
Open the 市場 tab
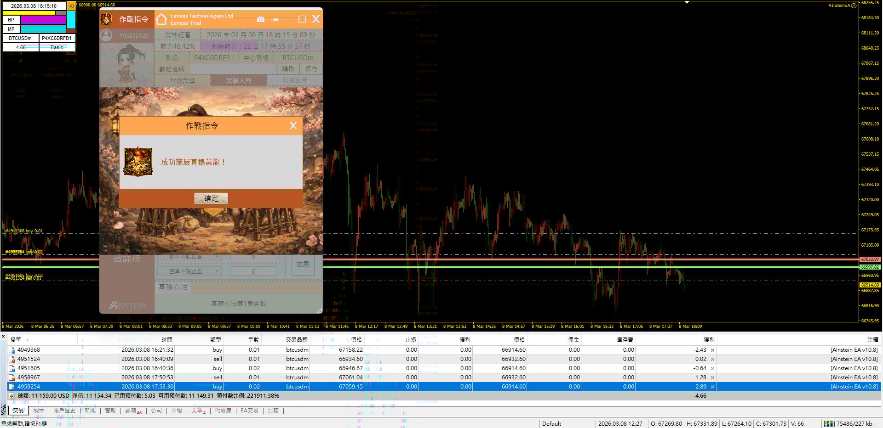click(x=177, y=411)
